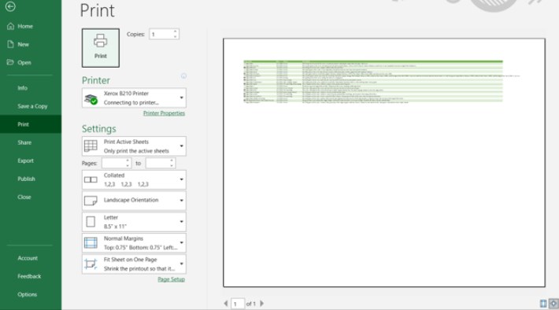Increase copies with up stepper
Screen dimensions: 559x310
pyautogui.click(x=175, y=31)
